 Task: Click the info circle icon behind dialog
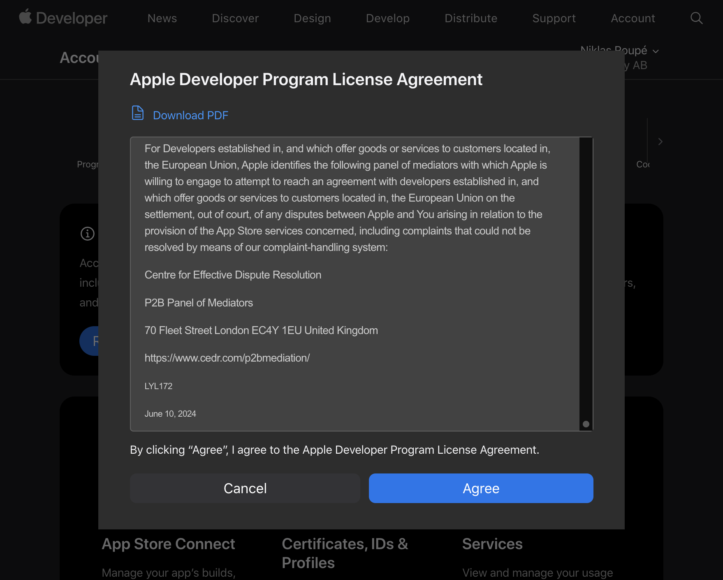tap(87, 234)
